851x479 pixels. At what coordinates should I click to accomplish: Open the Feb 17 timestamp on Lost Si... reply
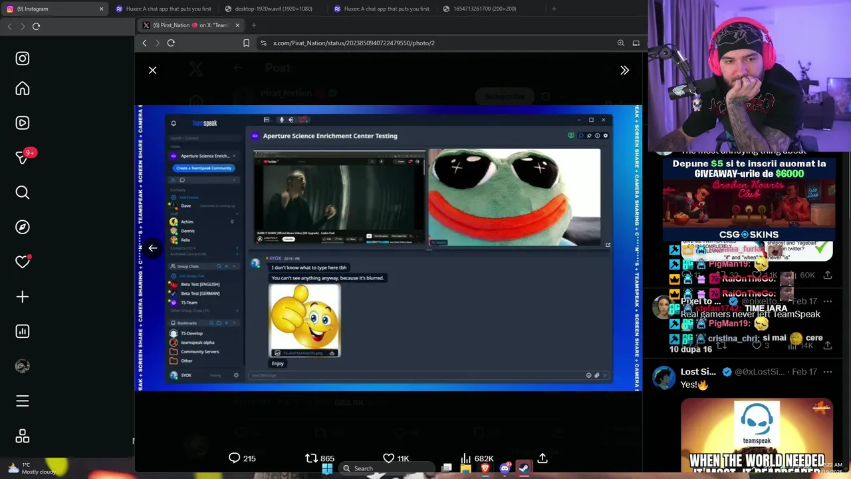click(804, 372)
